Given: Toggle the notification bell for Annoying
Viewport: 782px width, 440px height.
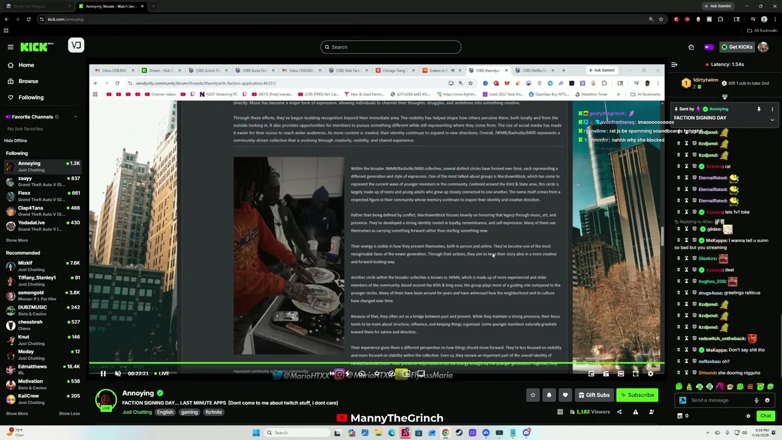Looking at the screenshot, I should tap(549, 395).
